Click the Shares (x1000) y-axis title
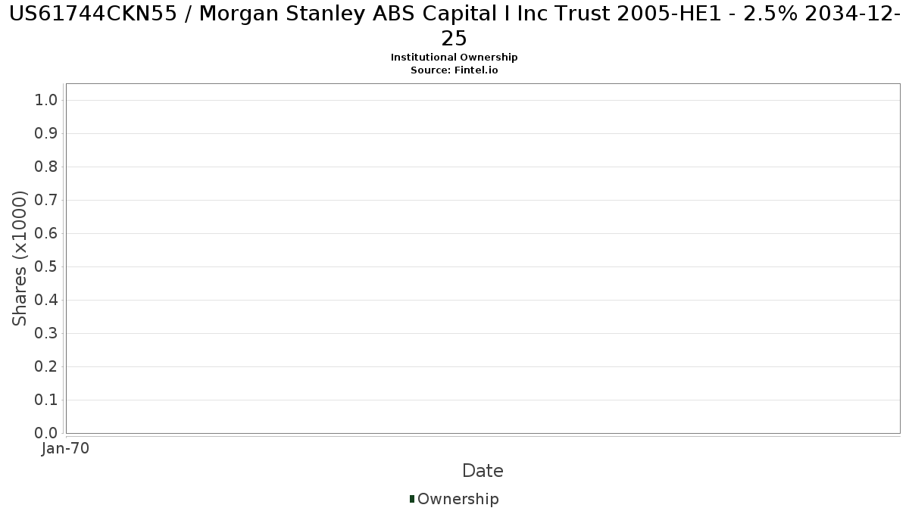Image resolution: width=909 pixels, height=511 pixels. point(20,258)
